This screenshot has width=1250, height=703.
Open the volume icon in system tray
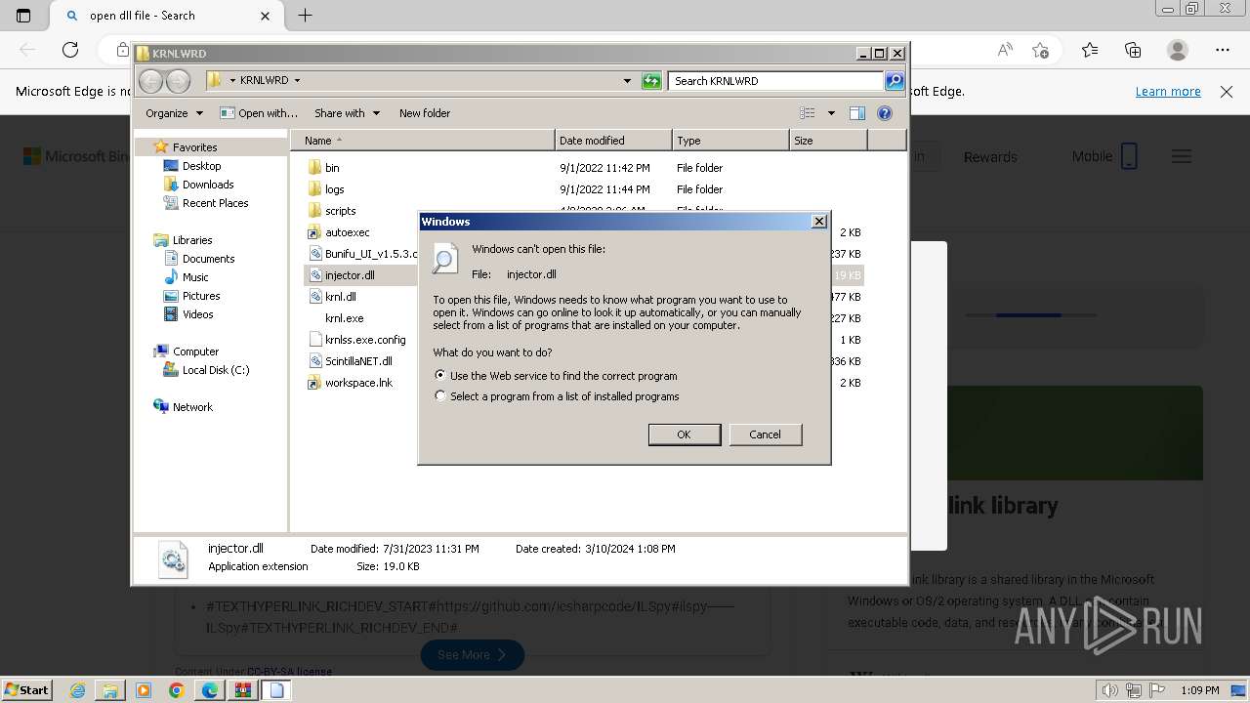(x=1110, y=690)
